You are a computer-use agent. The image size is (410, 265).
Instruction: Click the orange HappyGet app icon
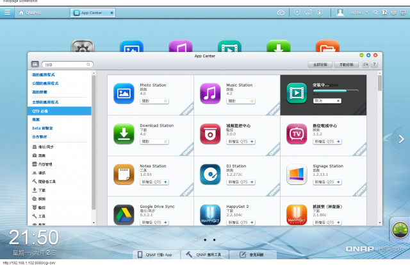coord(297,215)
